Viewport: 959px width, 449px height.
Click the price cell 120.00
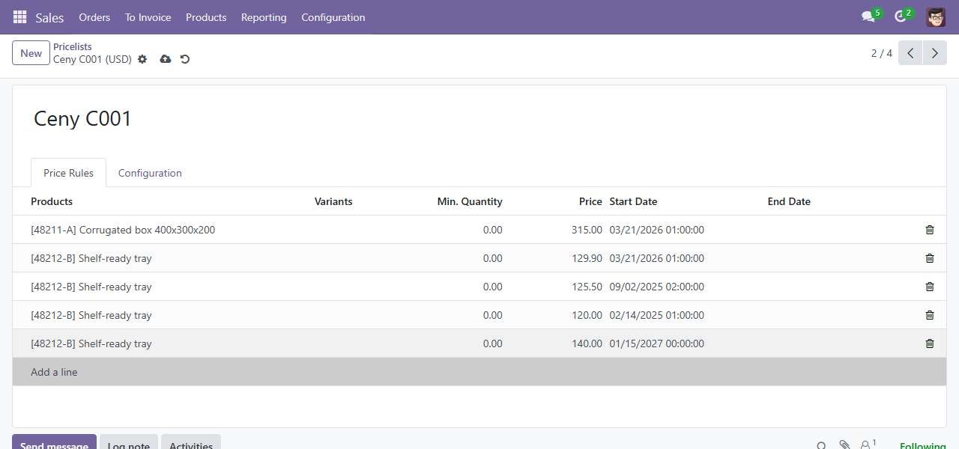(587, 315)
